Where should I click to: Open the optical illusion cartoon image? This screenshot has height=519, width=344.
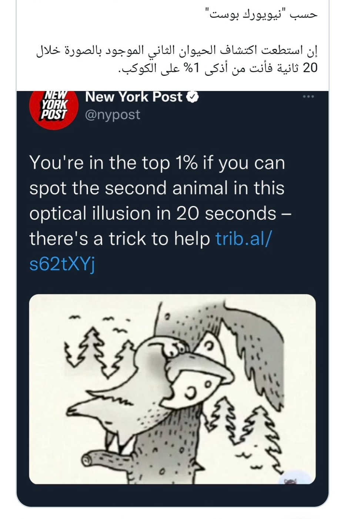pos(172,389)
